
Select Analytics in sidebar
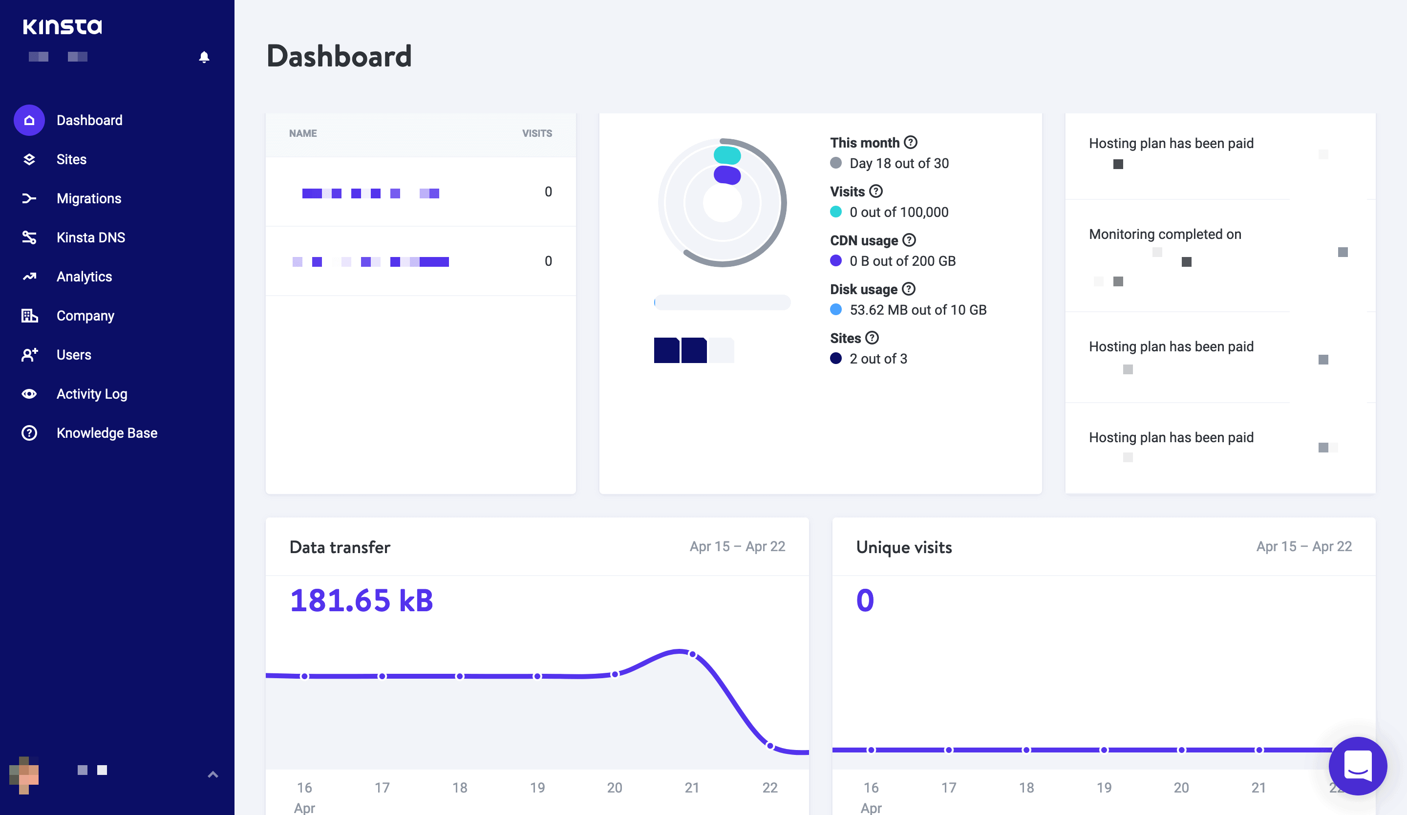pos(85,277)
